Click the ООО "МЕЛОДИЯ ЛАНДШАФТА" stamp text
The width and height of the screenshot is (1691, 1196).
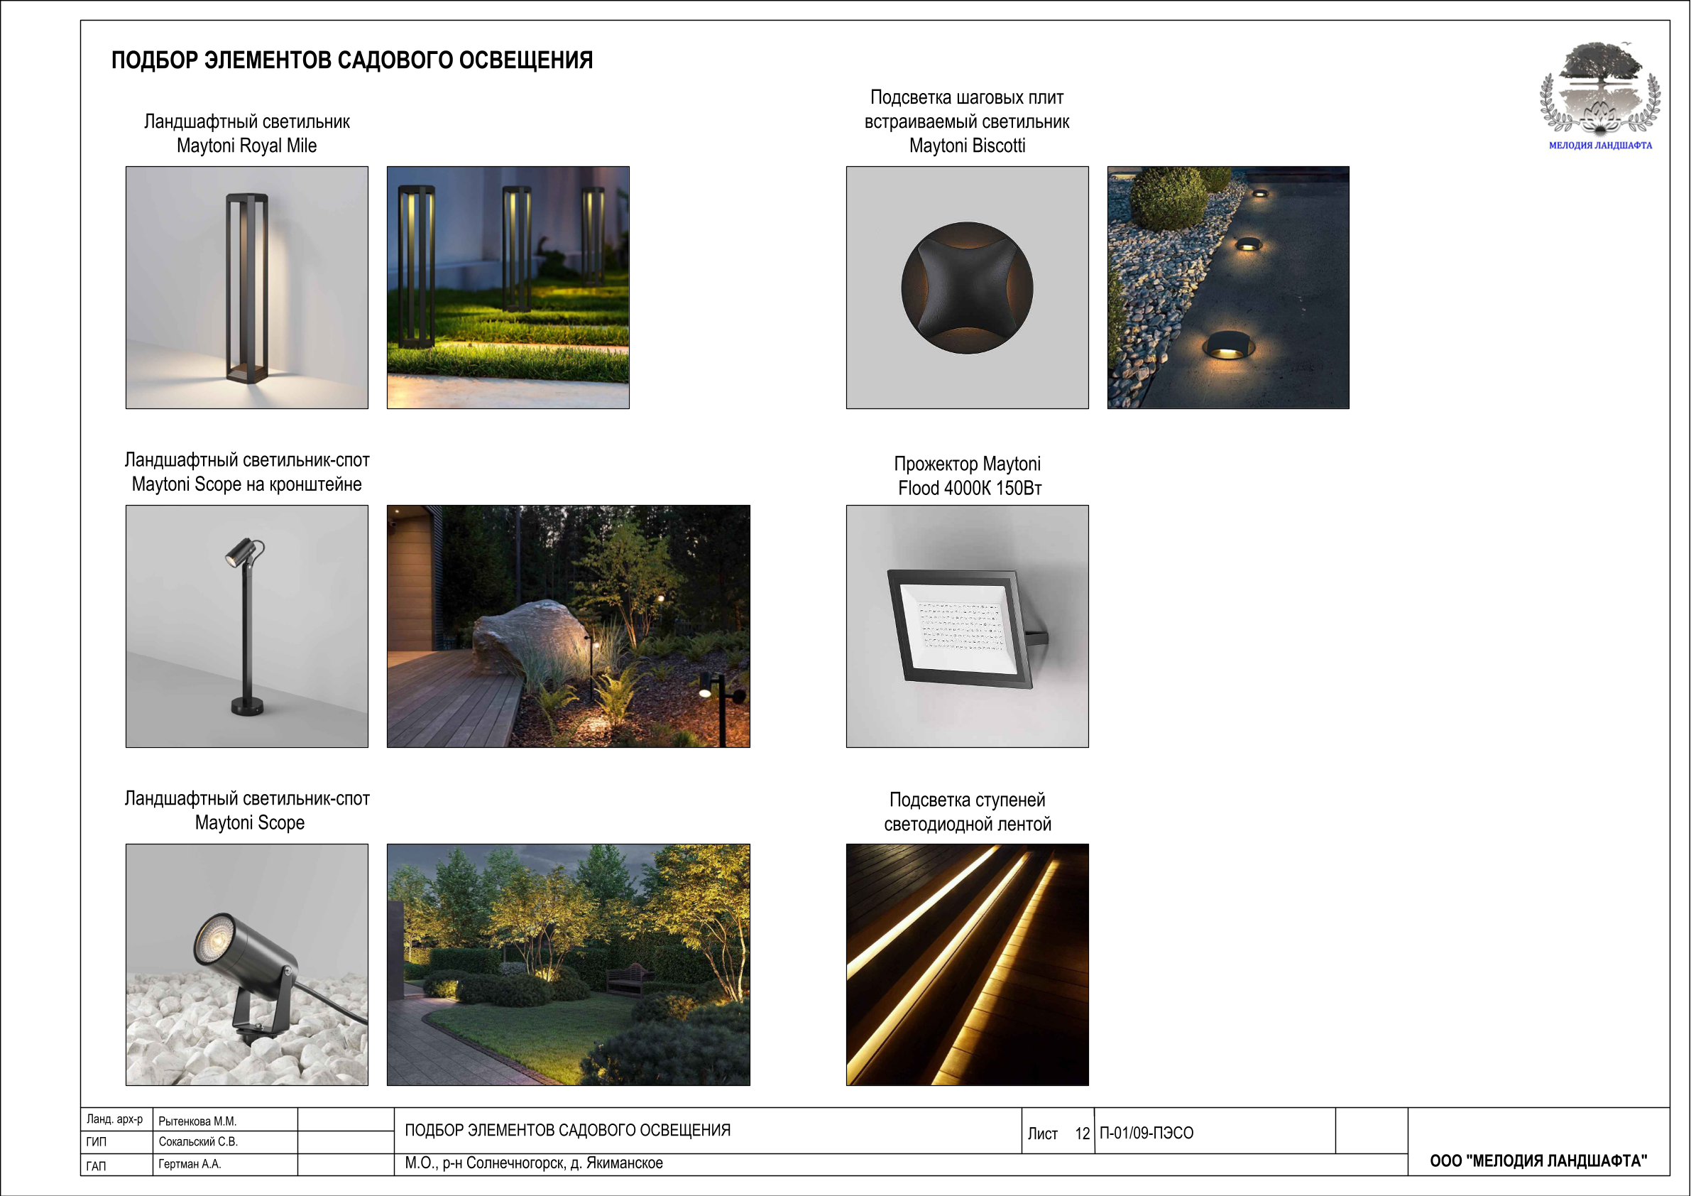click(x=1538, y=1160)
